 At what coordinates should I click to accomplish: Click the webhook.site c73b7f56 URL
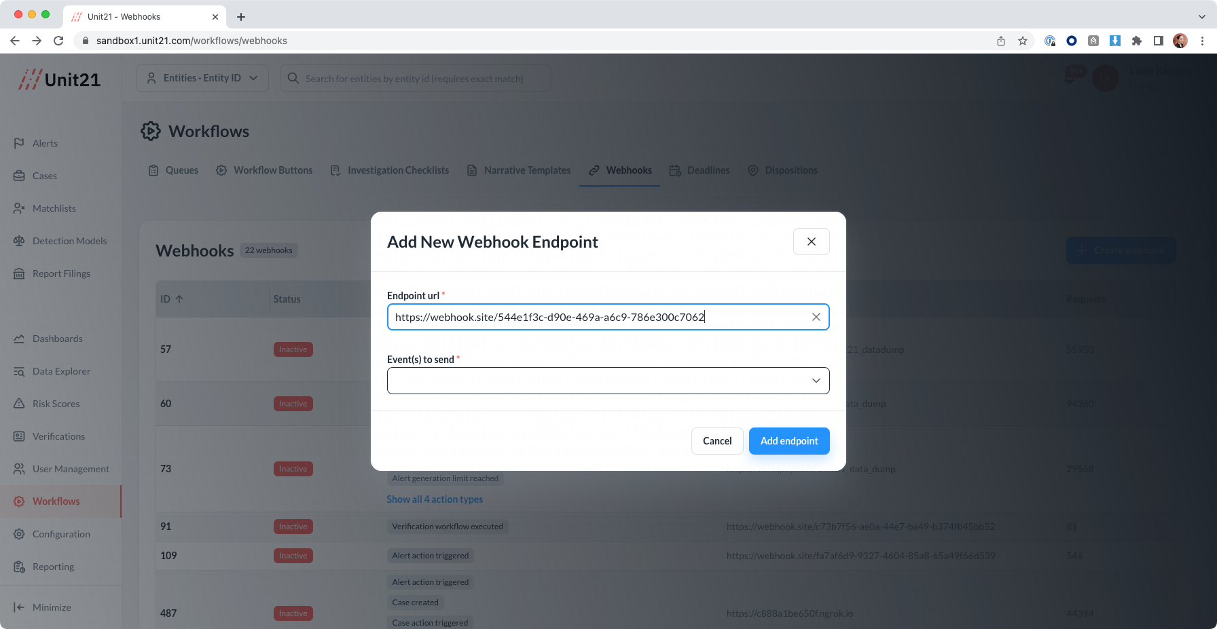pos(860,527)
